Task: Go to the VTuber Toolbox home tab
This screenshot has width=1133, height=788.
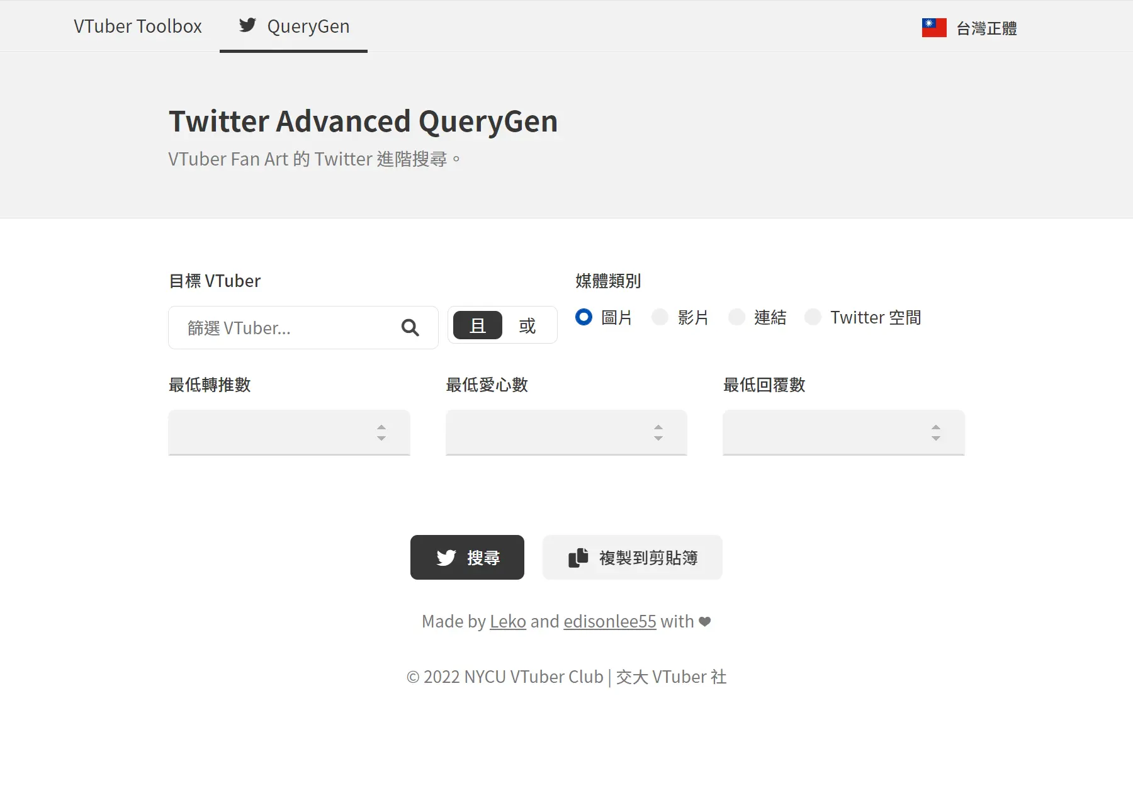Action: pos(137,26)
